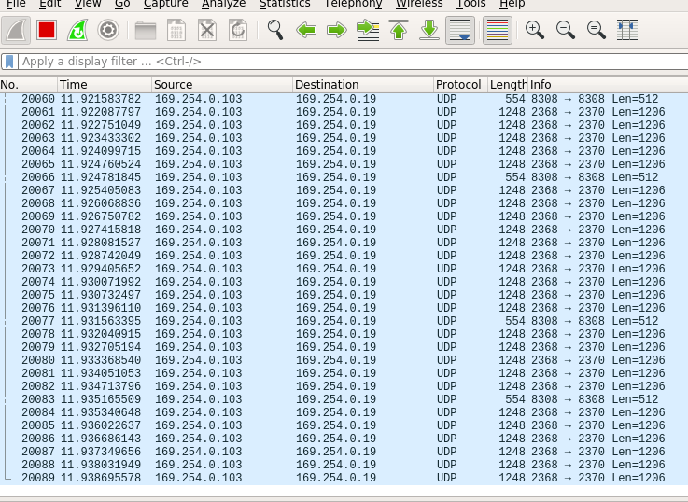Open the Capture menu

(166, 4)
